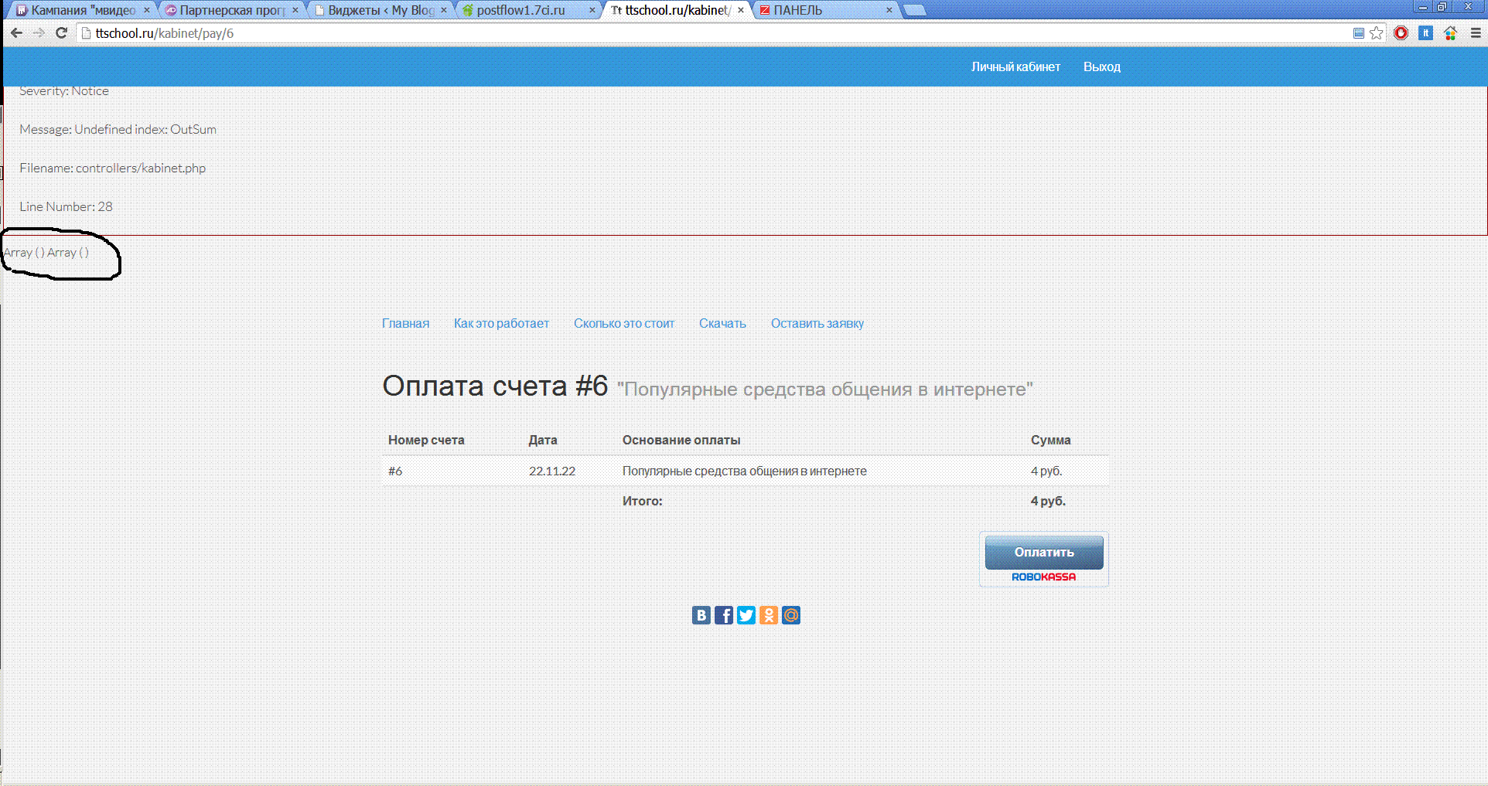Share via the Facebook icon

pos(724,615)
